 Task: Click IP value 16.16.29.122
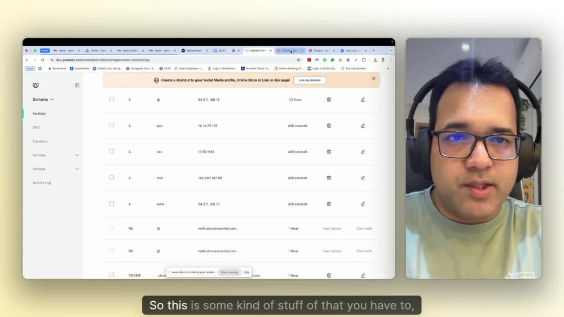pyautogui.click(x=208, y=126)
